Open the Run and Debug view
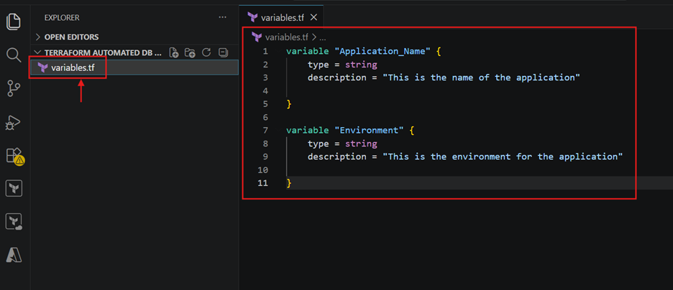673x290 pixels. point(14,123)
